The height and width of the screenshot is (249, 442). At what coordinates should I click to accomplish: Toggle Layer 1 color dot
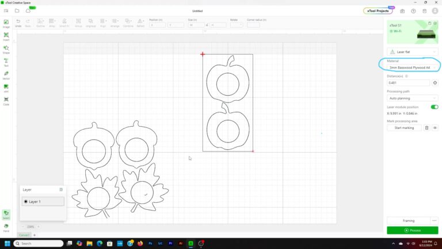pos(26,202)
